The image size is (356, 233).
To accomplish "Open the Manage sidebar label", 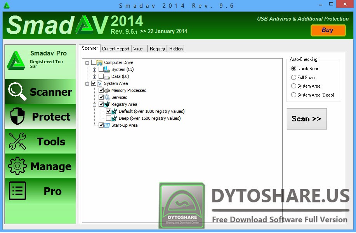I will coord(51,166).
